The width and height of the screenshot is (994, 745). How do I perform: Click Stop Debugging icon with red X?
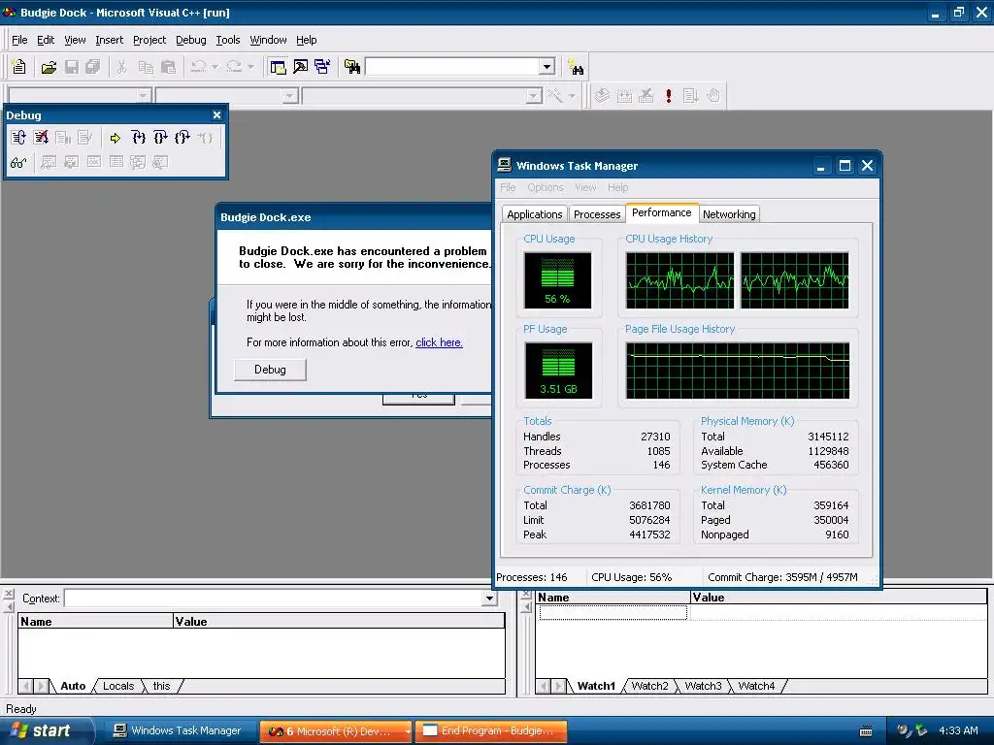click(41, 138)
